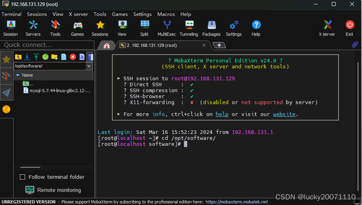Open the Settings gears toolbar icon
Viewport: 362px width, 205px height.
(234, 28)
